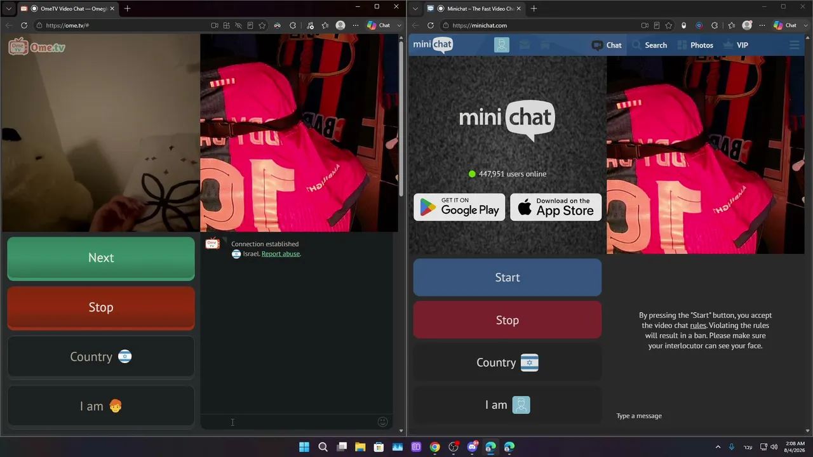Image resolution: width=813 pixels, height=457 pixels.
Task: Bookmark ome.tv with the star icon
Action: [x=262, y=25]
